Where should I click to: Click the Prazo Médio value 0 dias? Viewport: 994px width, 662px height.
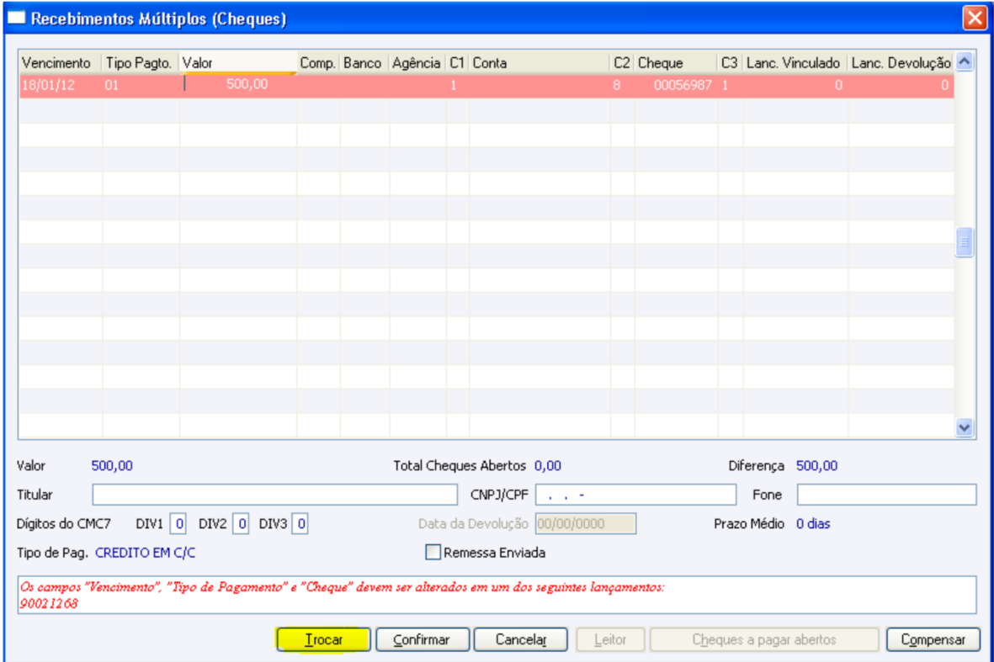coord(813,524)
